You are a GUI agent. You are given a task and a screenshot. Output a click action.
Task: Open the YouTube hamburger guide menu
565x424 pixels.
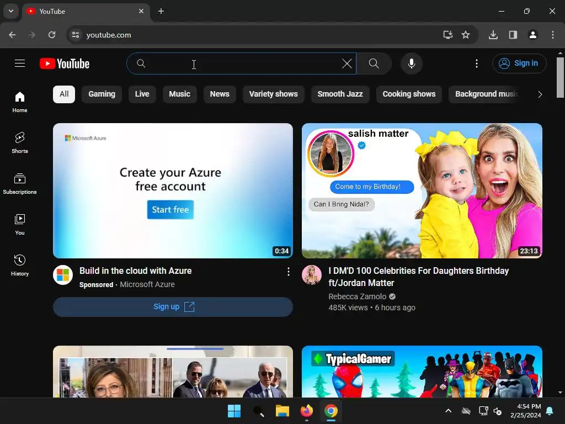[x=20, y=63]
